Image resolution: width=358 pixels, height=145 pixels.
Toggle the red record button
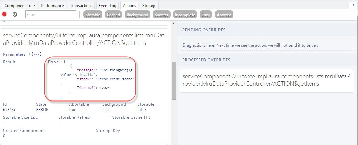pos(4,14)
